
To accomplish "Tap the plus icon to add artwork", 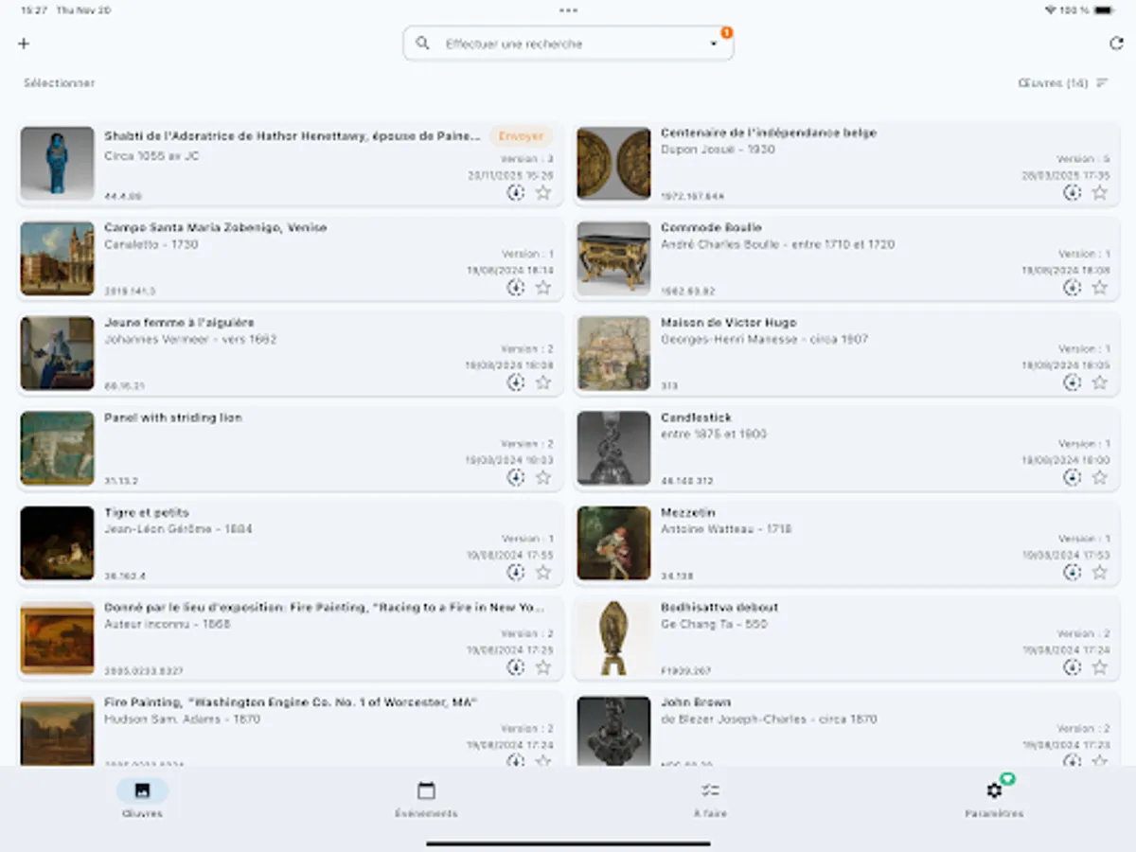I will (x=24, y=44).
